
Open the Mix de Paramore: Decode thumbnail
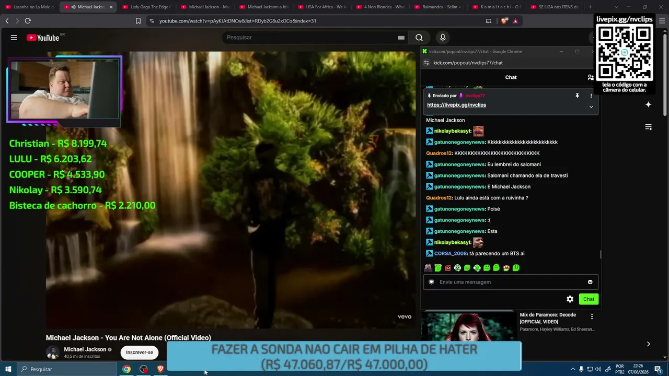(468, 326)
